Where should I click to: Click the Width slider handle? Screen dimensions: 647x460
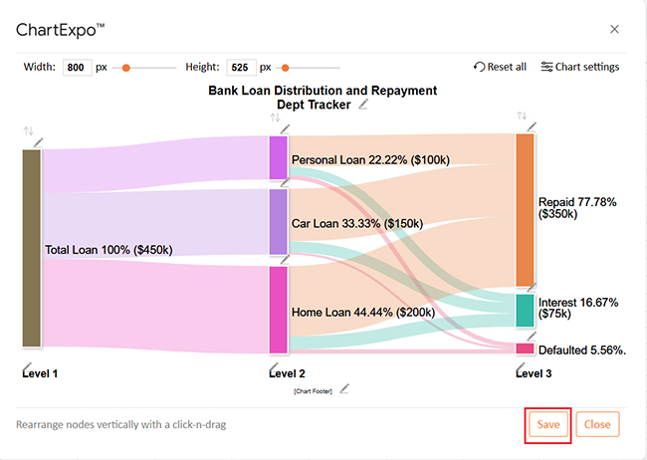click(x=126, y=68)
